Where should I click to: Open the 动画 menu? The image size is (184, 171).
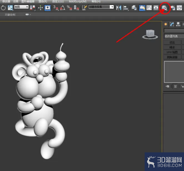[x=15, y=2]
